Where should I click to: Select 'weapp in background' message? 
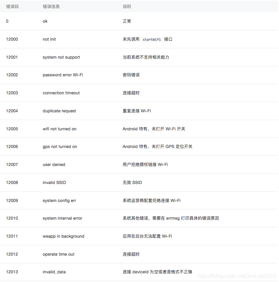[x=63, y=236]
